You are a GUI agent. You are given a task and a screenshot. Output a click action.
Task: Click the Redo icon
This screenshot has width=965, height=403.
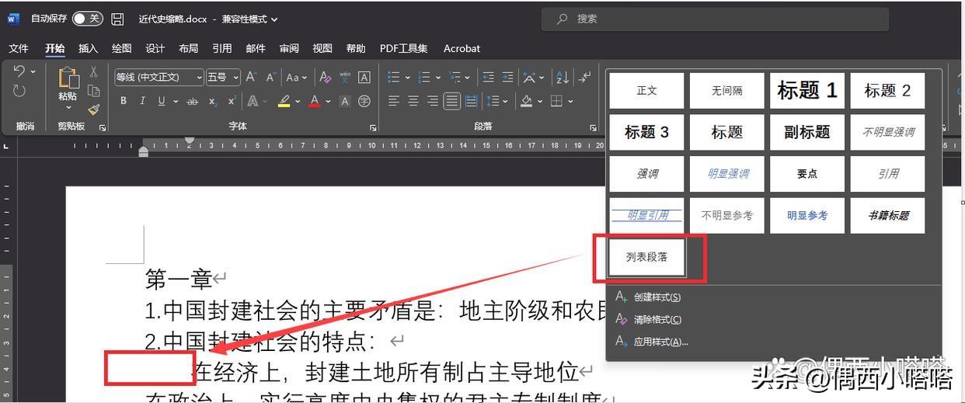(x=19, y=91)
